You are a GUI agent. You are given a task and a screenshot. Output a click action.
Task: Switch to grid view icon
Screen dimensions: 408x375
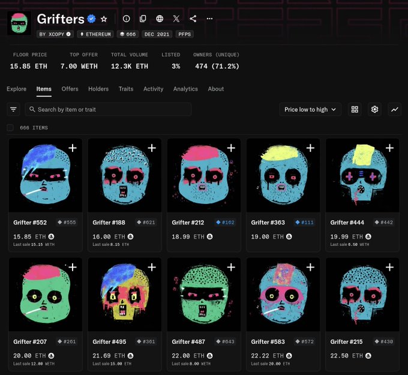[x=355, y=109]
